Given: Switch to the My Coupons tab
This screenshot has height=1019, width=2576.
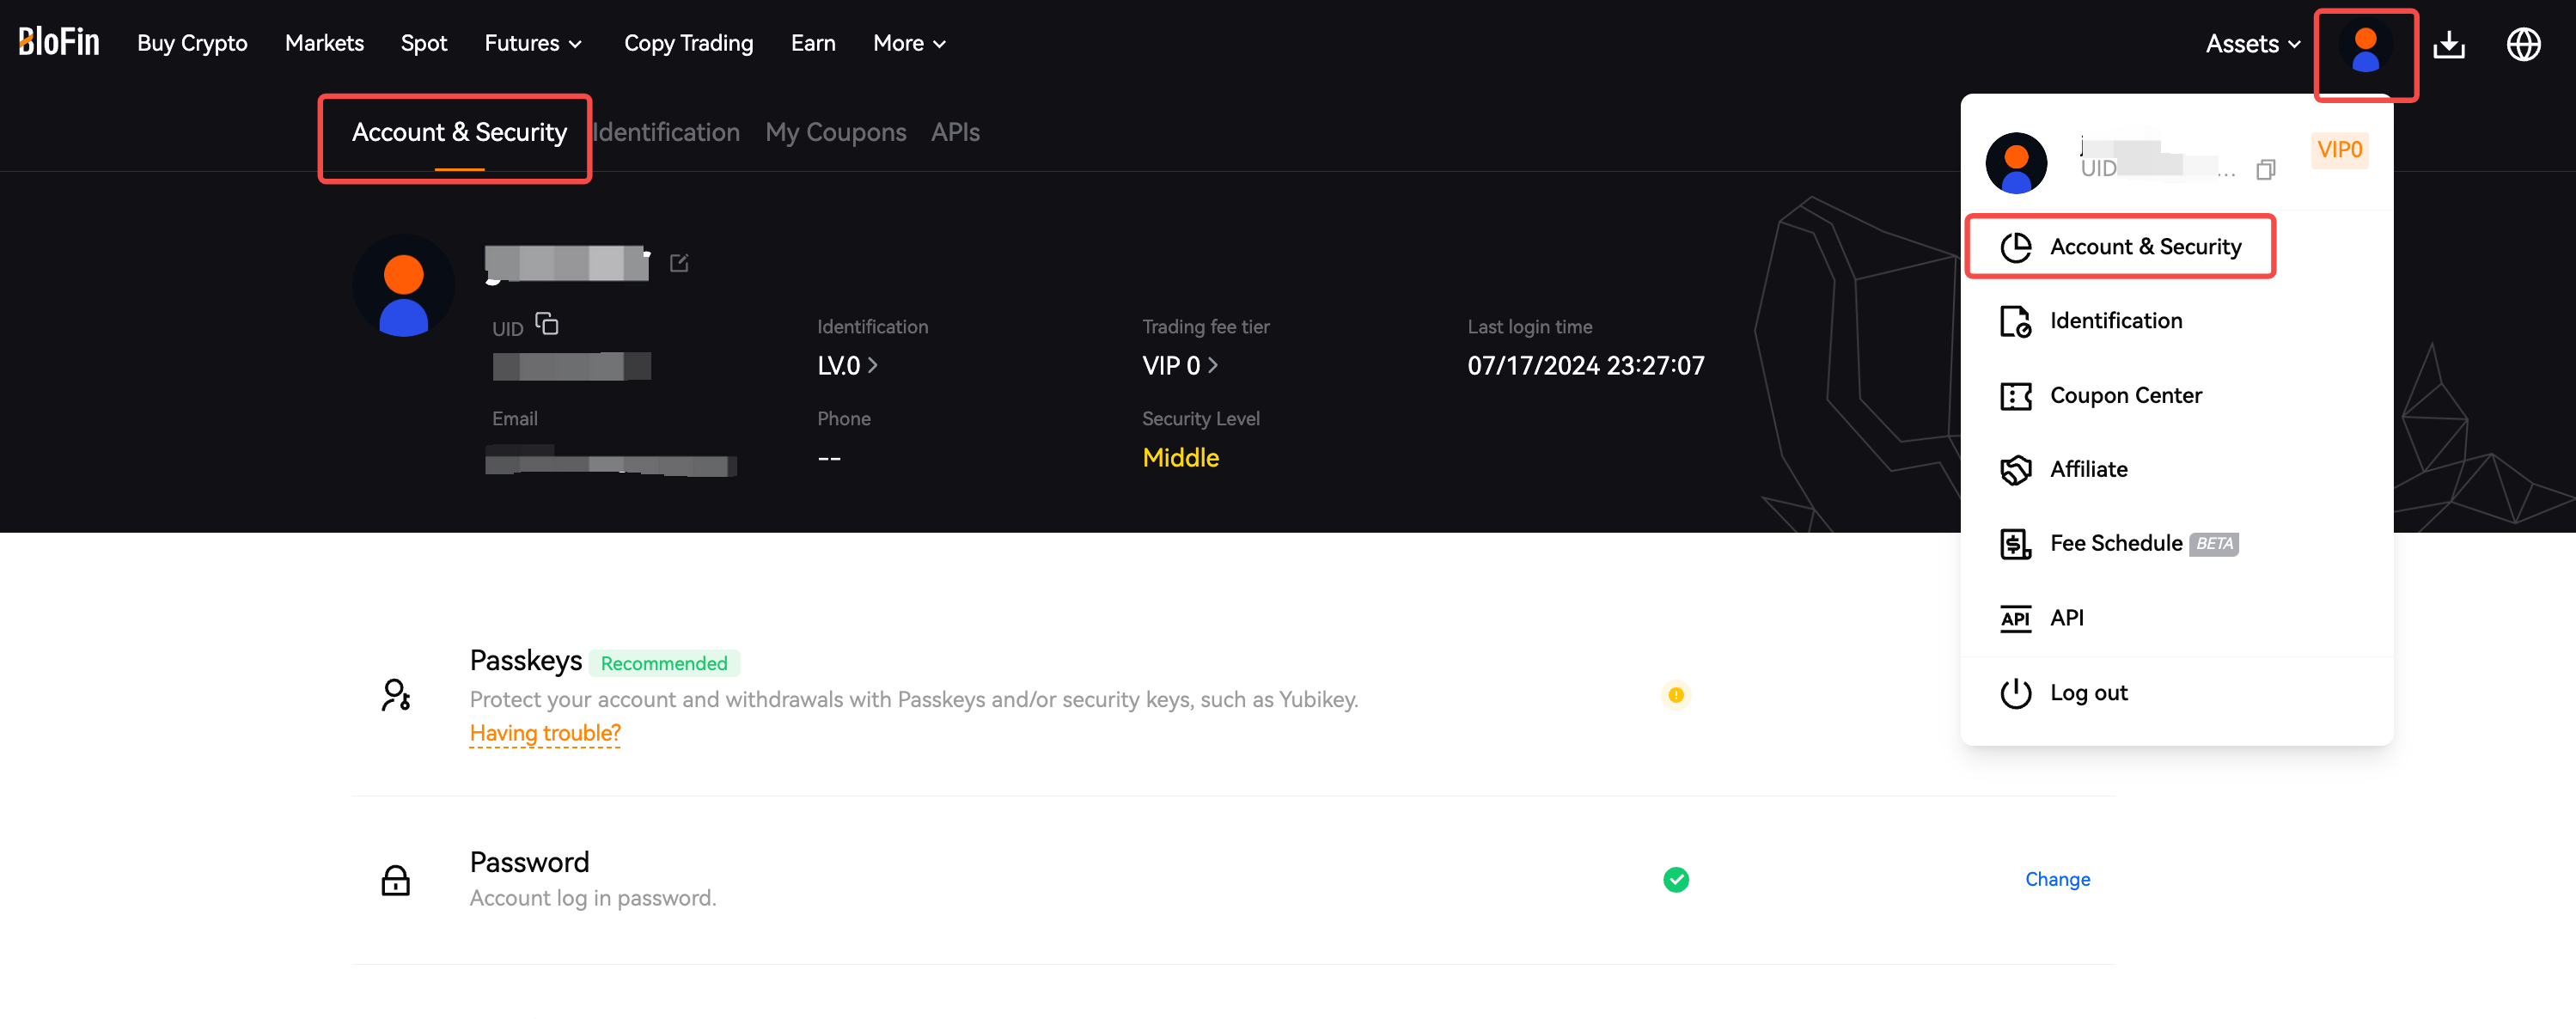Looking at the screenshot, I should (x=835, y=133).
